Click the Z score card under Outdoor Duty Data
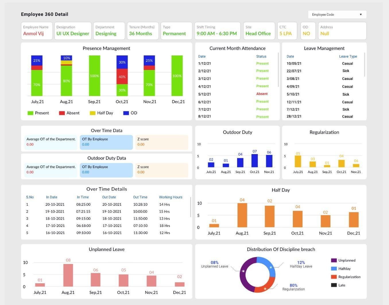This screenshot has width=389, height=305. click(x=162, y=170)
